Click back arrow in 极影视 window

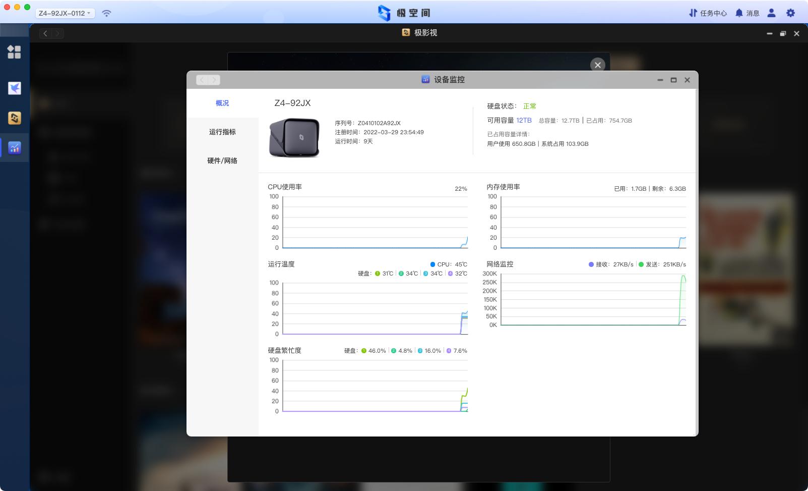[x=45, y=33]
